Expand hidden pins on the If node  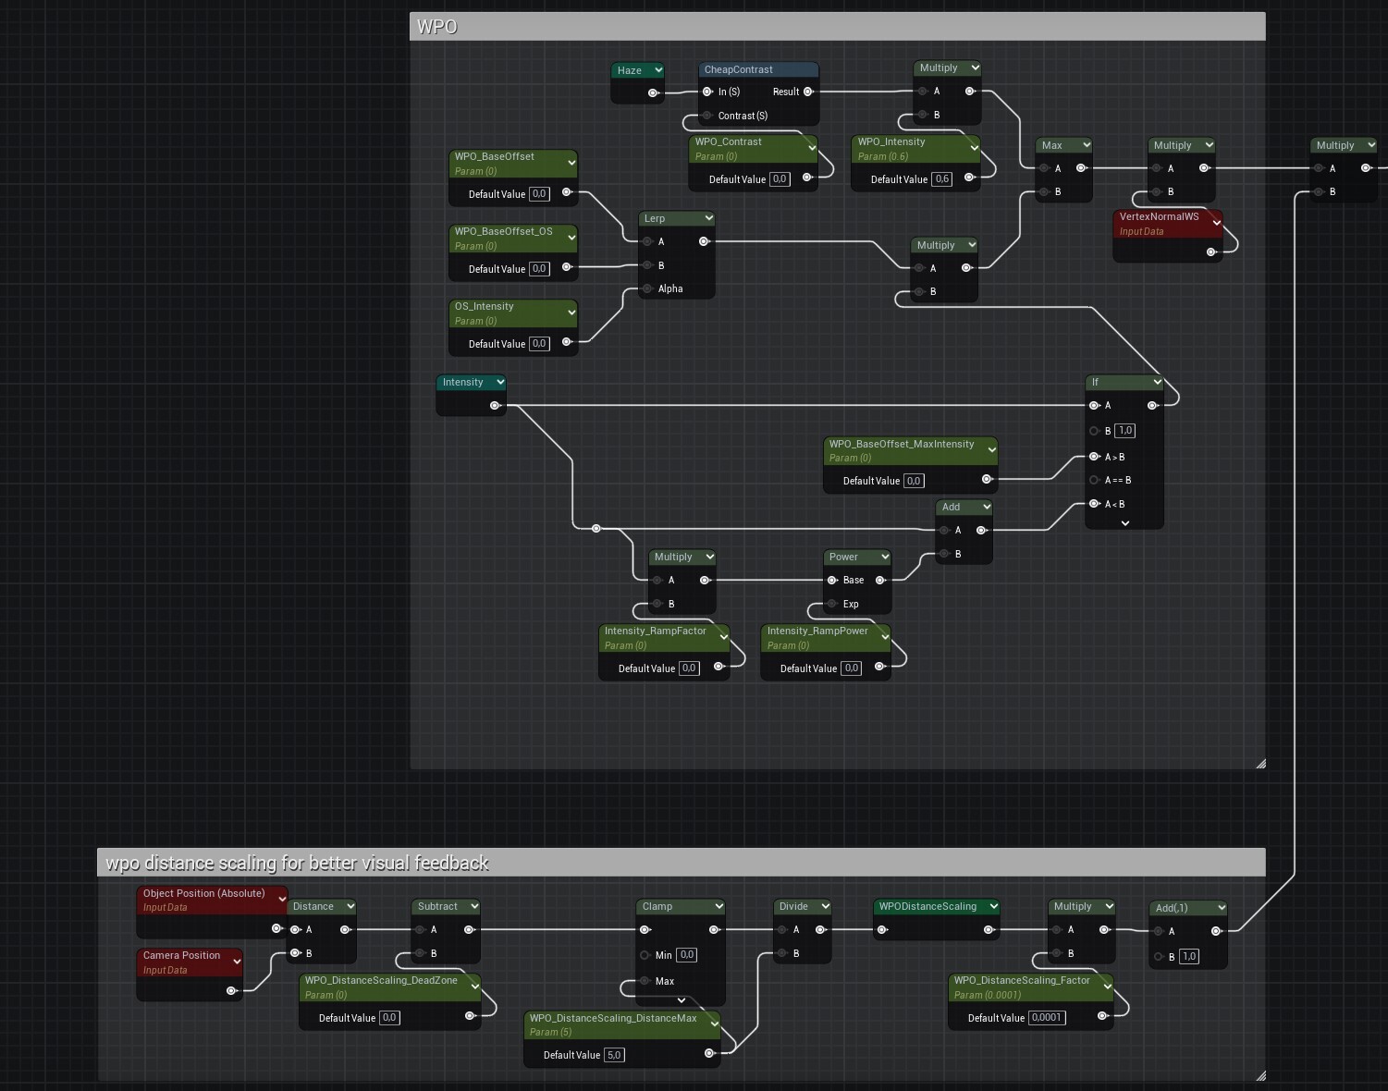point(1124,522)
